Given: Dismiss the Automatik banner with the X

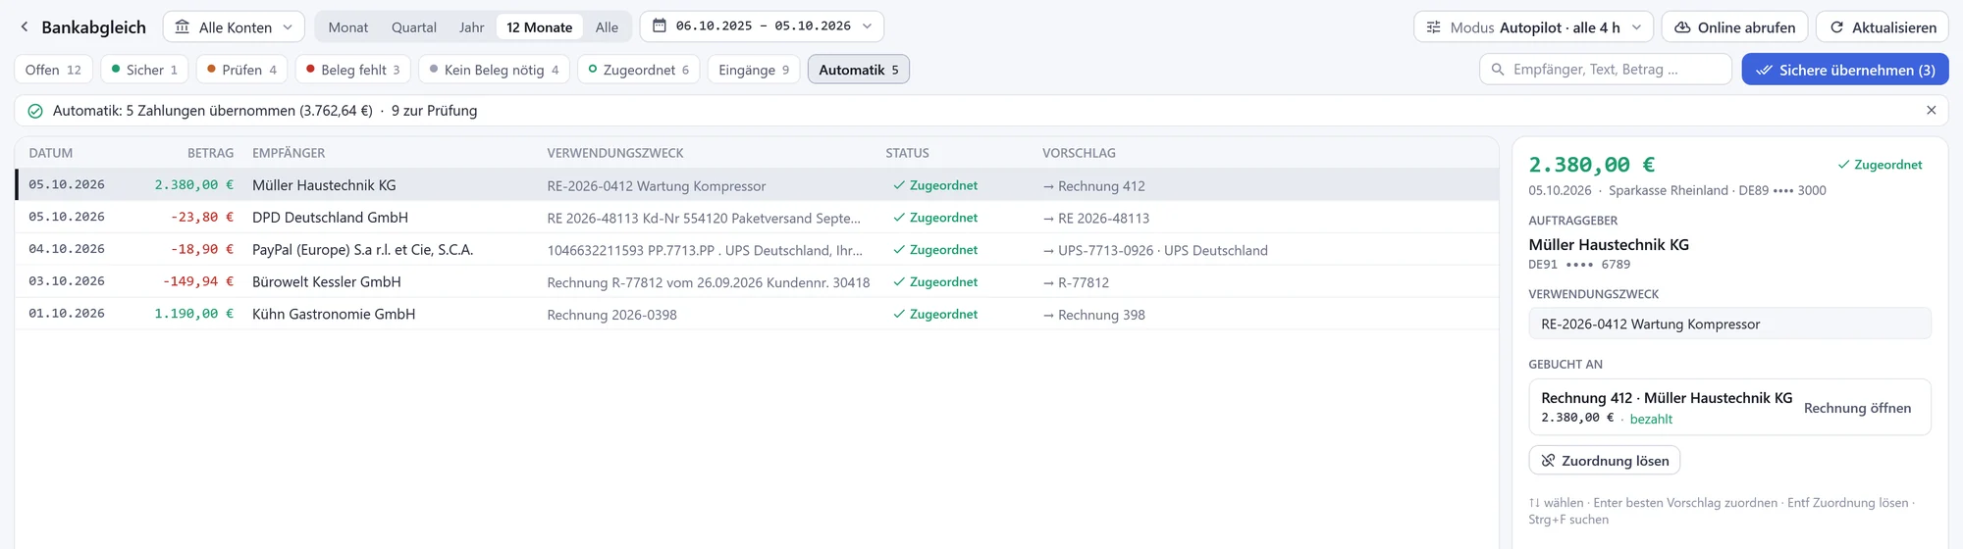Looking at the screenshot, I should pos(1932,110).
